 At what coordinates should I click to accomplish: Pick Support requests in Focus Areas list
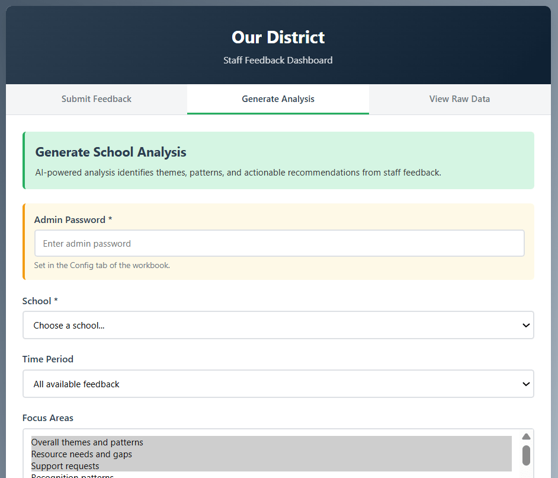[x=65, y=466]
